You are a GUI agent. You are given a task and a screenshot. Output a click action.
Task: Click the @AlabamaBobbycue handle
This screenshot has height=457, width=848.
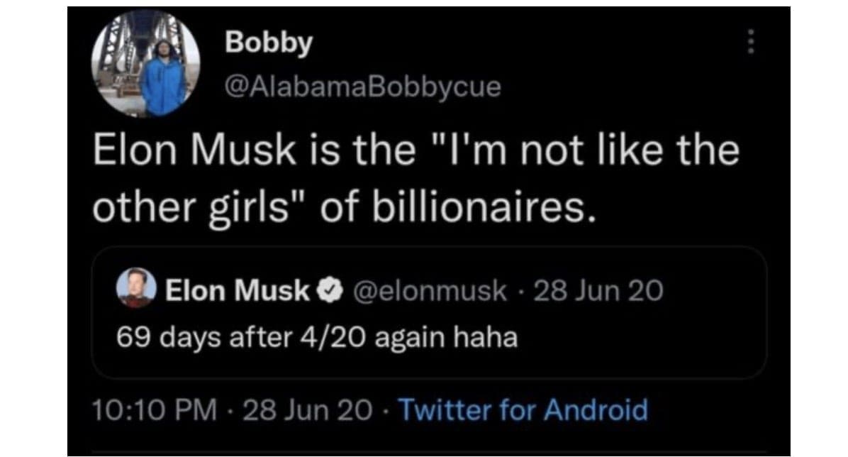[362, 87]
